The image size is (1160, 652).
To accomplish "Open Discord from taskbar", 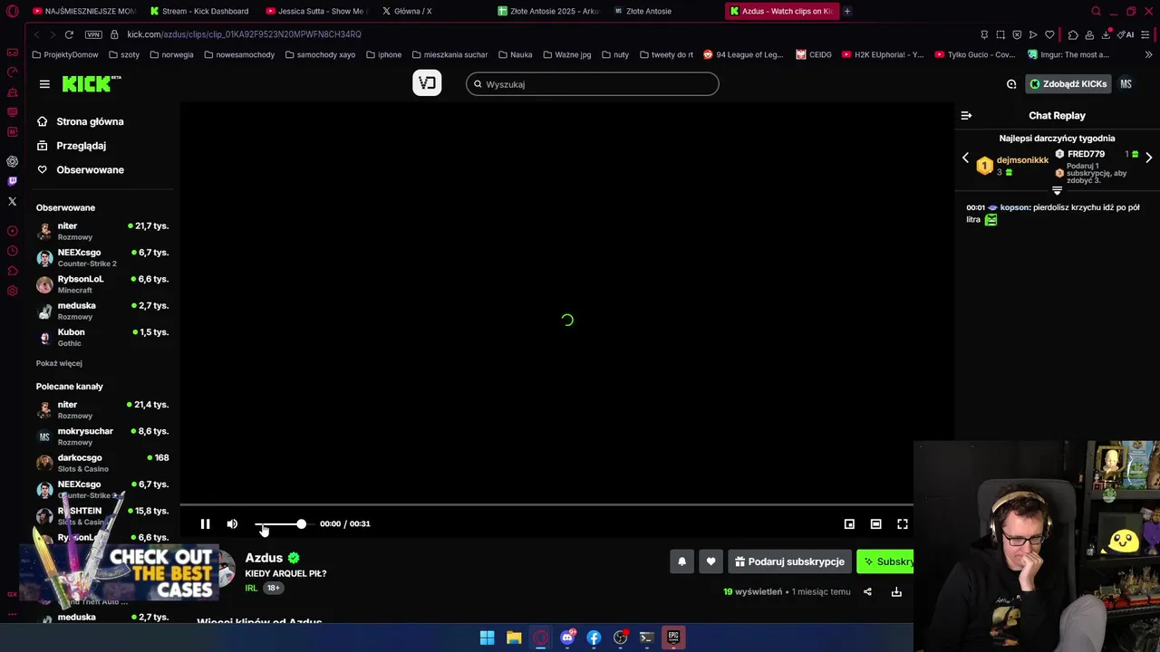I will 567,638.
